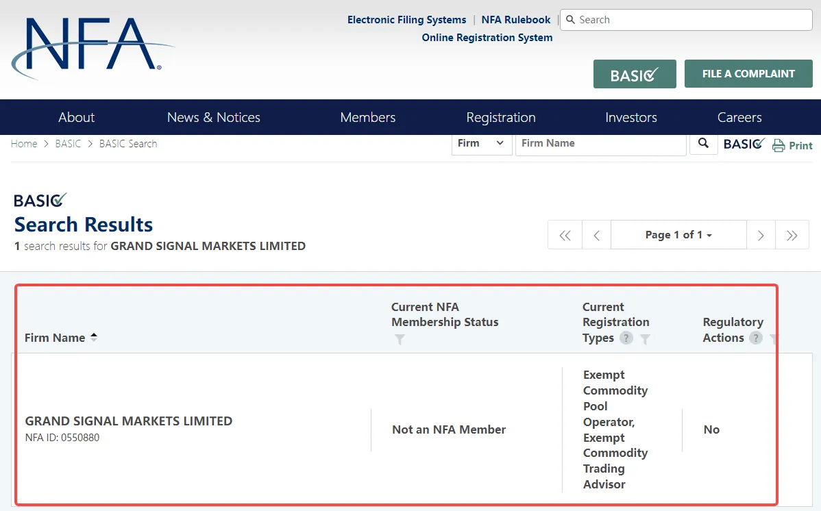
Task: Click '1 search results for' summary text
Action: 60,246
